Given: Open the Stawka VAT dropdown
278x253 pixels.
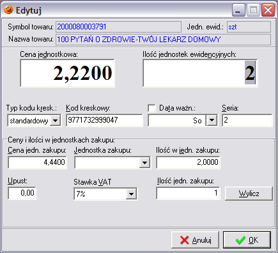Looking at the screenshot, I should pyautogui.click(x=131, y=194).
